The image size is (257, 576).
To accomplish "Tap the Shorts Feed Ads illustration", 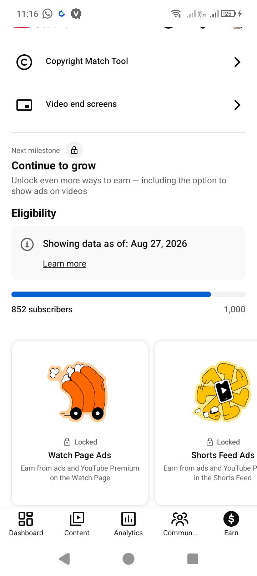I will click(222, 391).
